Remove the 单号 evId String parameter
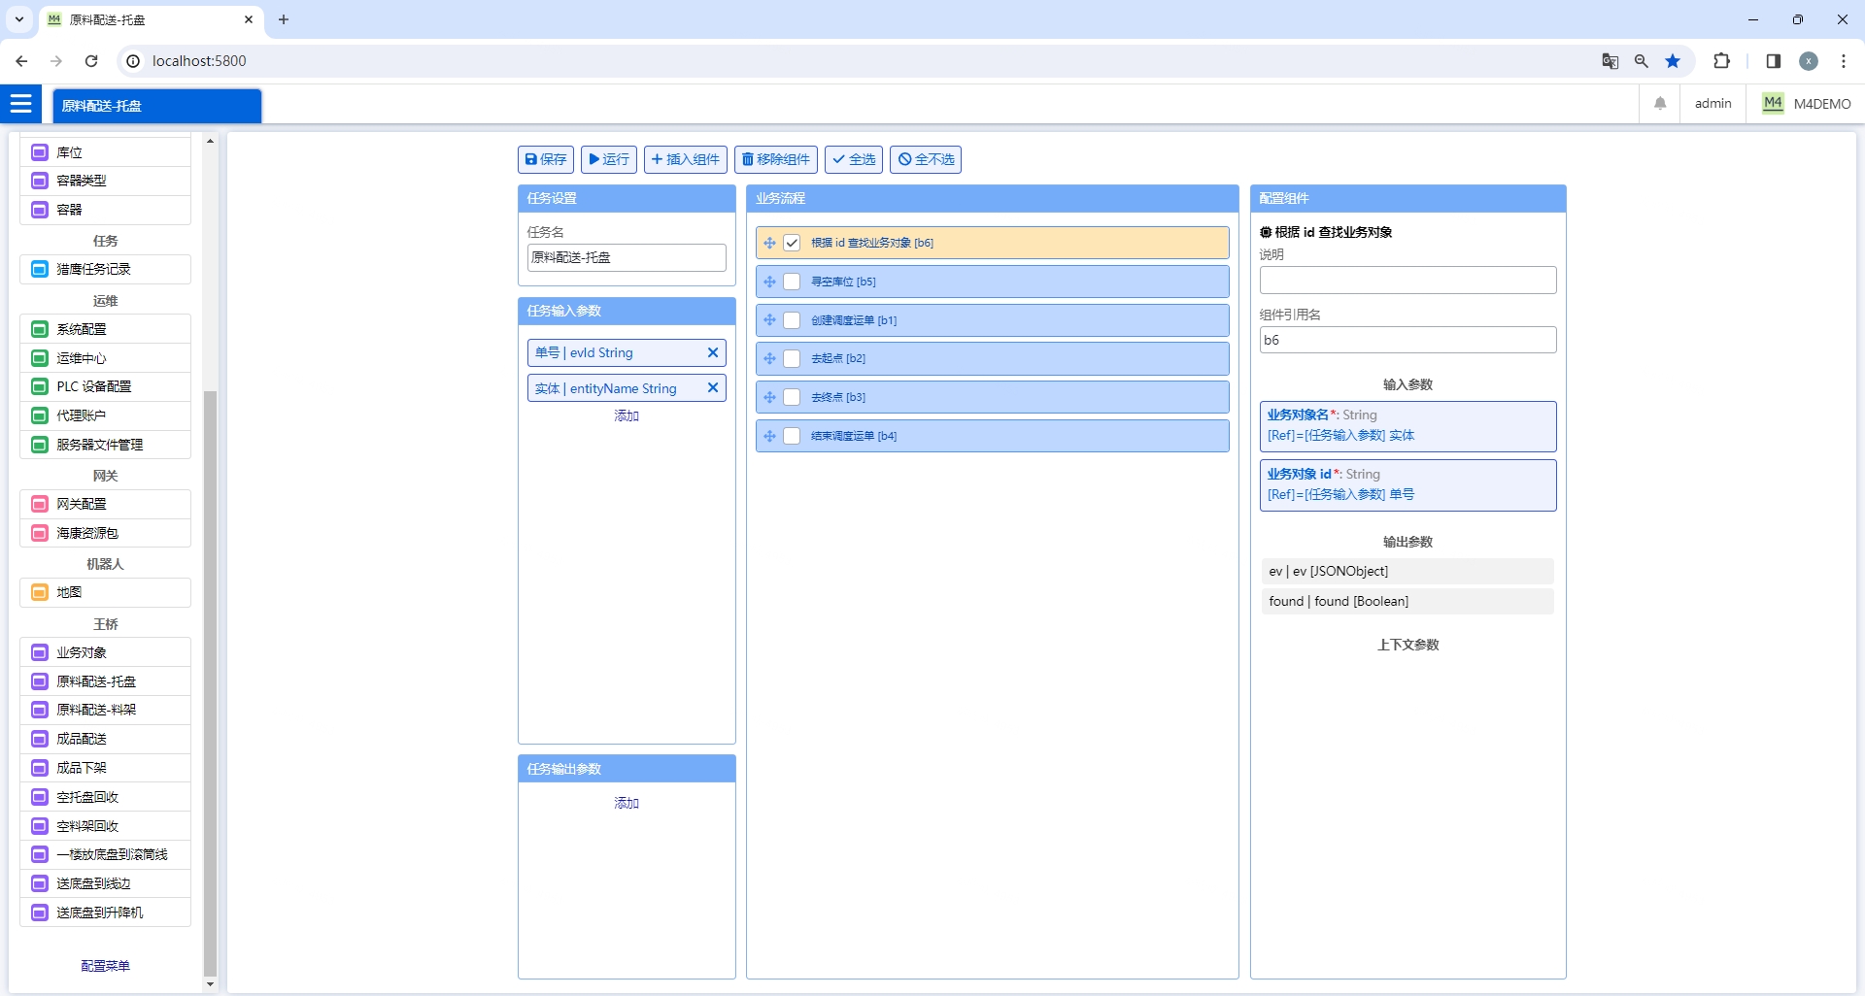The width and height of the screenshot is (1865, 996). [x=712, y=352]
